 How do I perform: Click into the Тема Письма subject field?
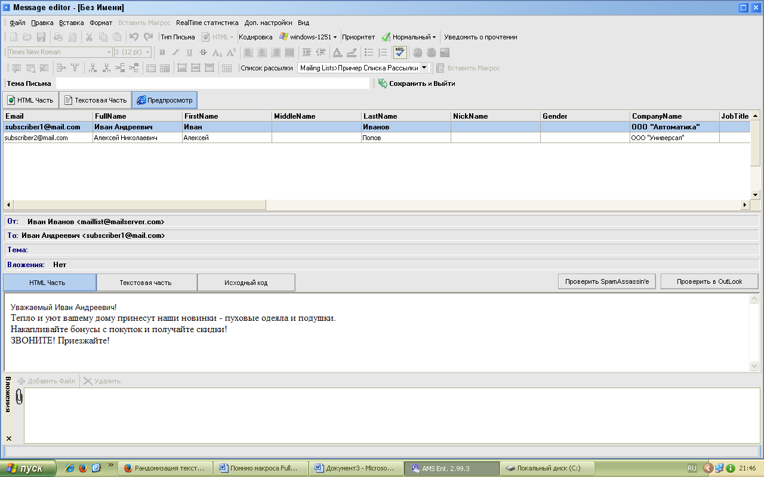(x=212, y=83)
